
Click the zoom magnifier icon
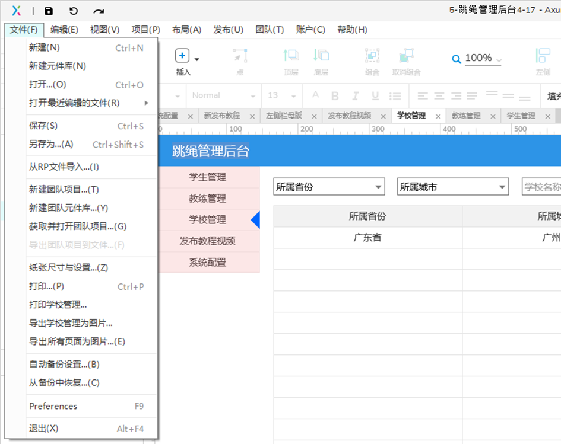click(456, 59)
